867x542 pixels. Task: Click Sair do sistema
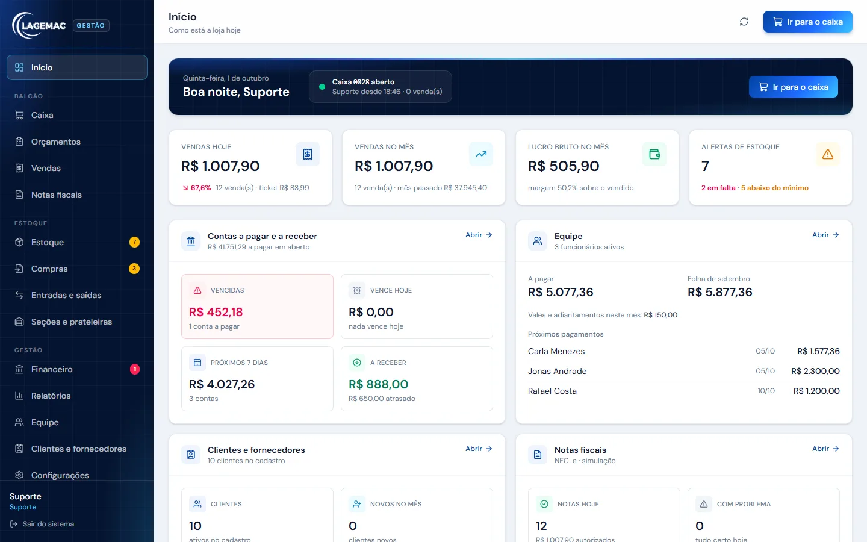[42, 524]
